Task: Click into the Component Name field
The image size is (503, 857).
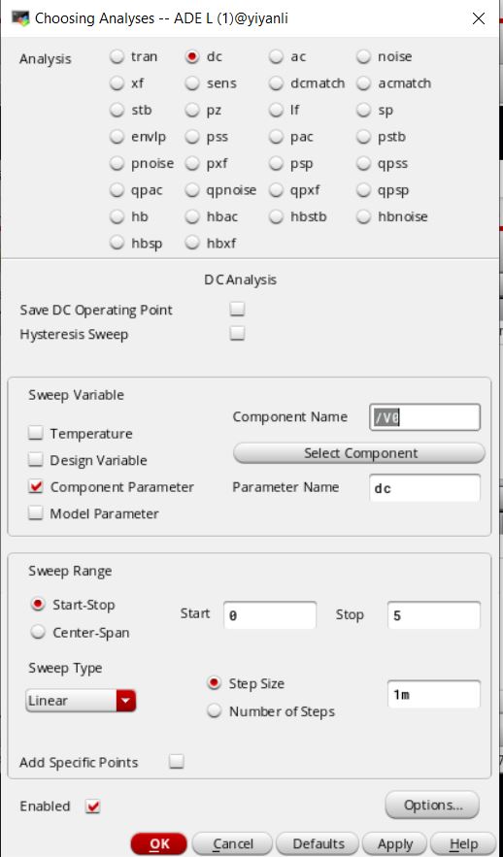Action: (x=424, y=417)
